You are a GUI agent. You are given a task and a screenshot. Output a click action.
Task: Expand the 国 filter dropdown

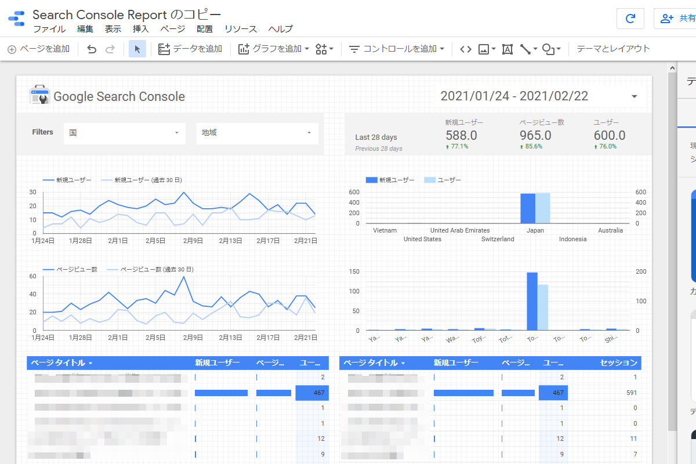124,133
